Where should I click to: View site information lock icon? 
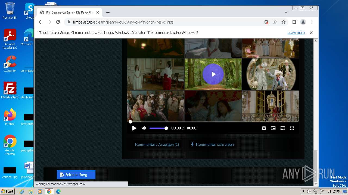[68, 22]
